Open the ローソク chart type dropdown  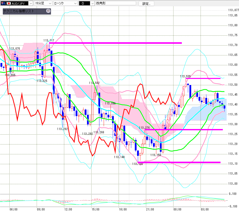click(66, 3)
